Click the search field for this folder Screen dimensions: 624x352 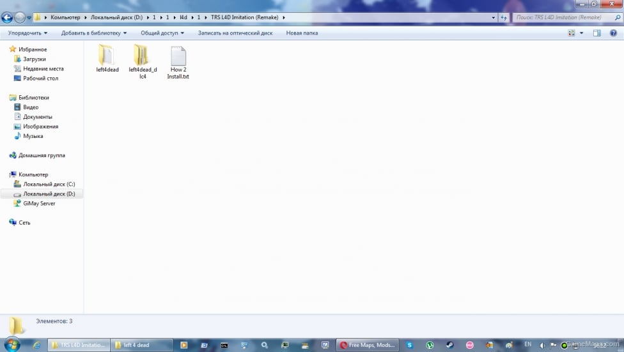[563, 17]
